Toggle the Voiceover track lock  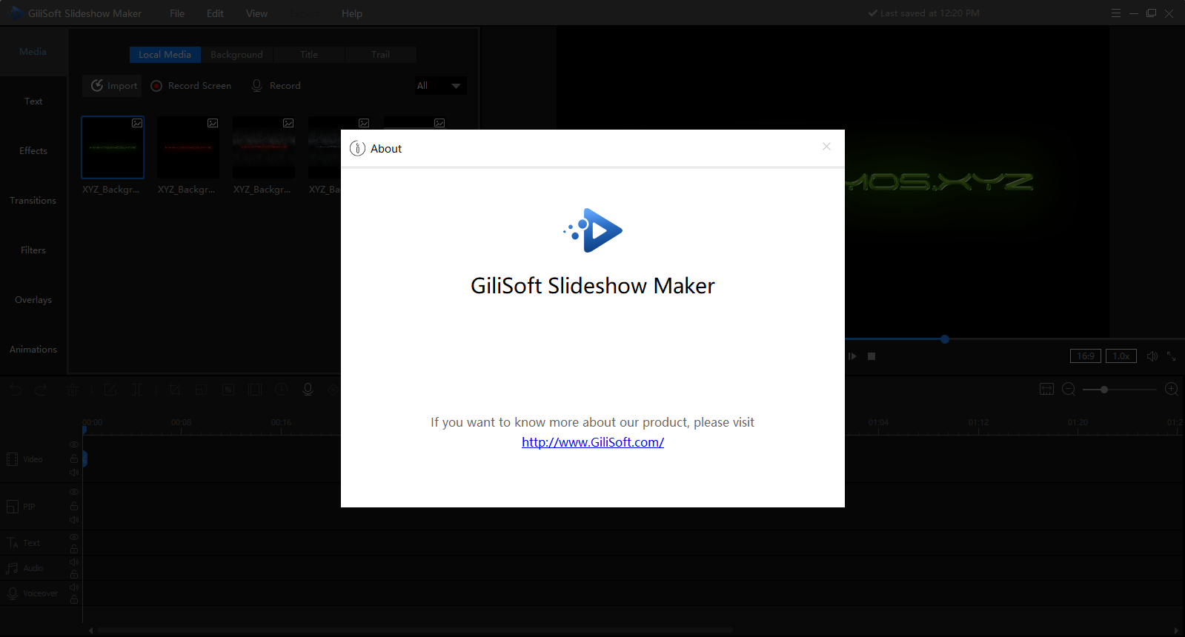(74, 599)
